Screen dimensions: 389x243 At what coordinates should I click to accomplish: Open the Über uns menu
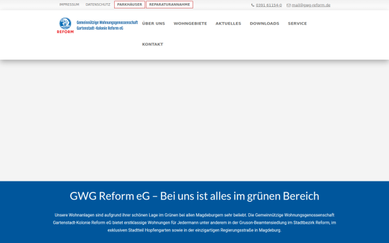(153, 23)
